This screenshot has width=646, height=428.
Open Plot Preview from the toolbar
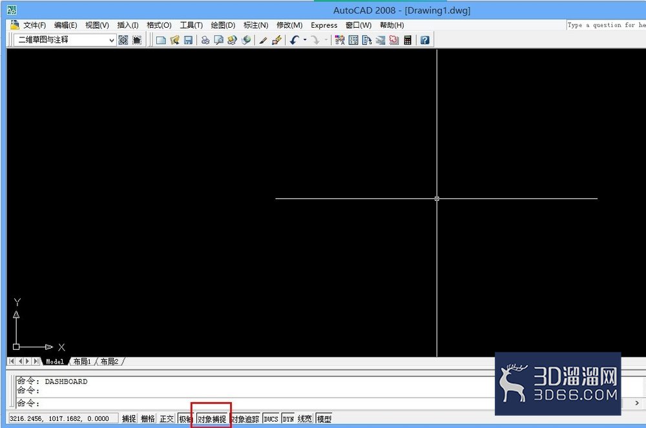pos(219,40)
